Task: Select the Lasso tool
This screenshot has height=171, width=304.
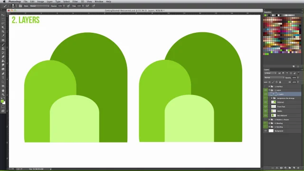Action: pyautogui.click(x=3, y=23)
